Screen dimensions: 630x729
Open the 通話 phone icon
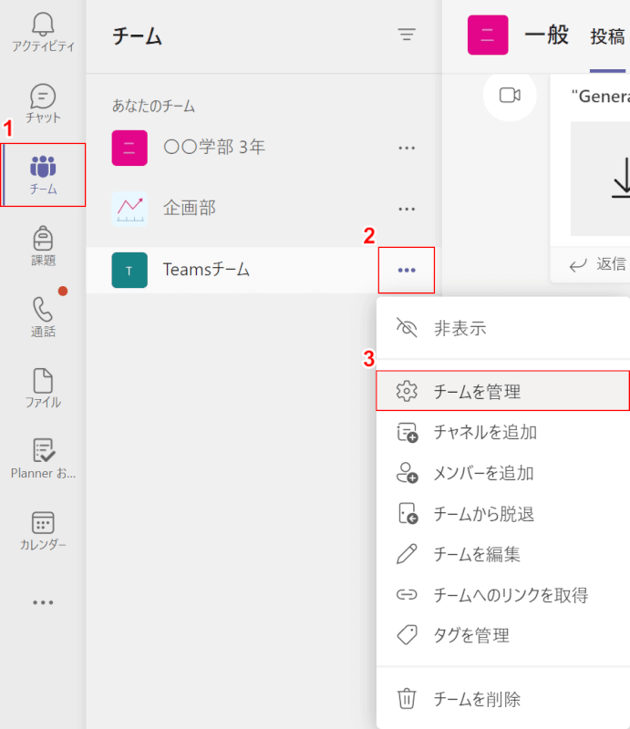tap(43, 317)
